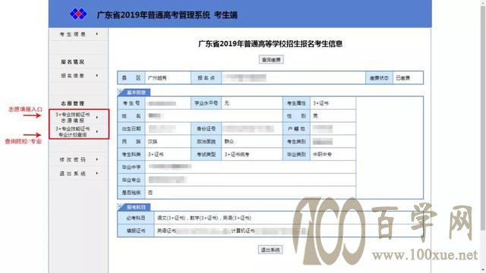486x273 pixels.
Task: Click the 查询缴费 button
Action: click(x=271, y=59)
